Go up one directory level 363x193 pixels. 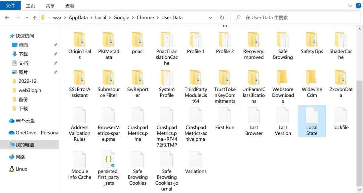click(x=35, y=18)
